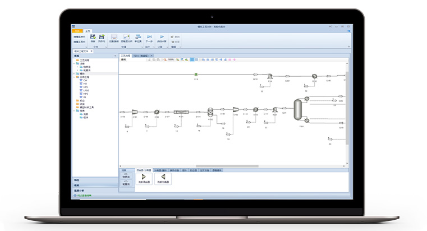Expand the collapsed tree node under the stream items
The width and height of the screenshot is (427, 231).
tap(75, 72)
